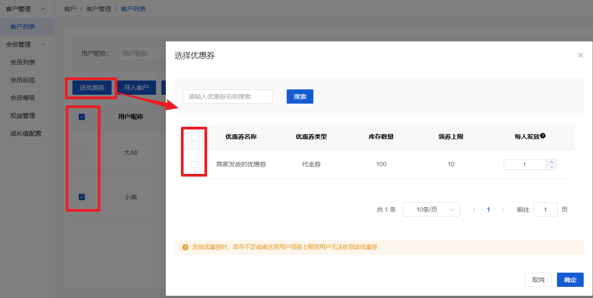Click the 用户昵称 column header

131,117
